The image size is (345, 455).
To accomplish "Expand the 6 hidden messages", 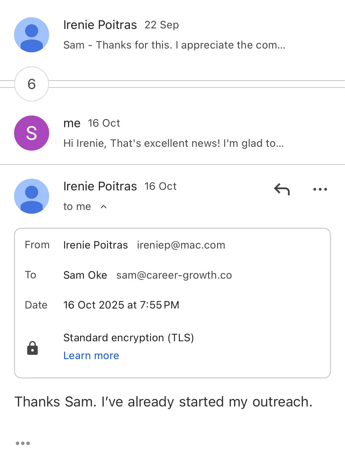I will tap(32, 84).
